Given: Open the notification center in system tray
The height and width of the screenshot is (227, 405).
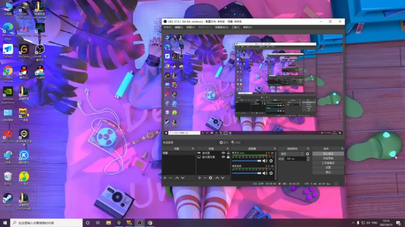Looking at the screenshot, I should click(398, 223).
